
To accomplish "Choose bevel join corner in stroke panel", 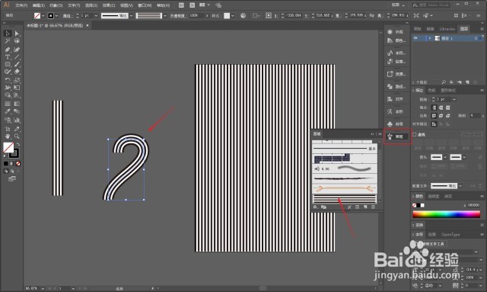I will tap(448, 116).
